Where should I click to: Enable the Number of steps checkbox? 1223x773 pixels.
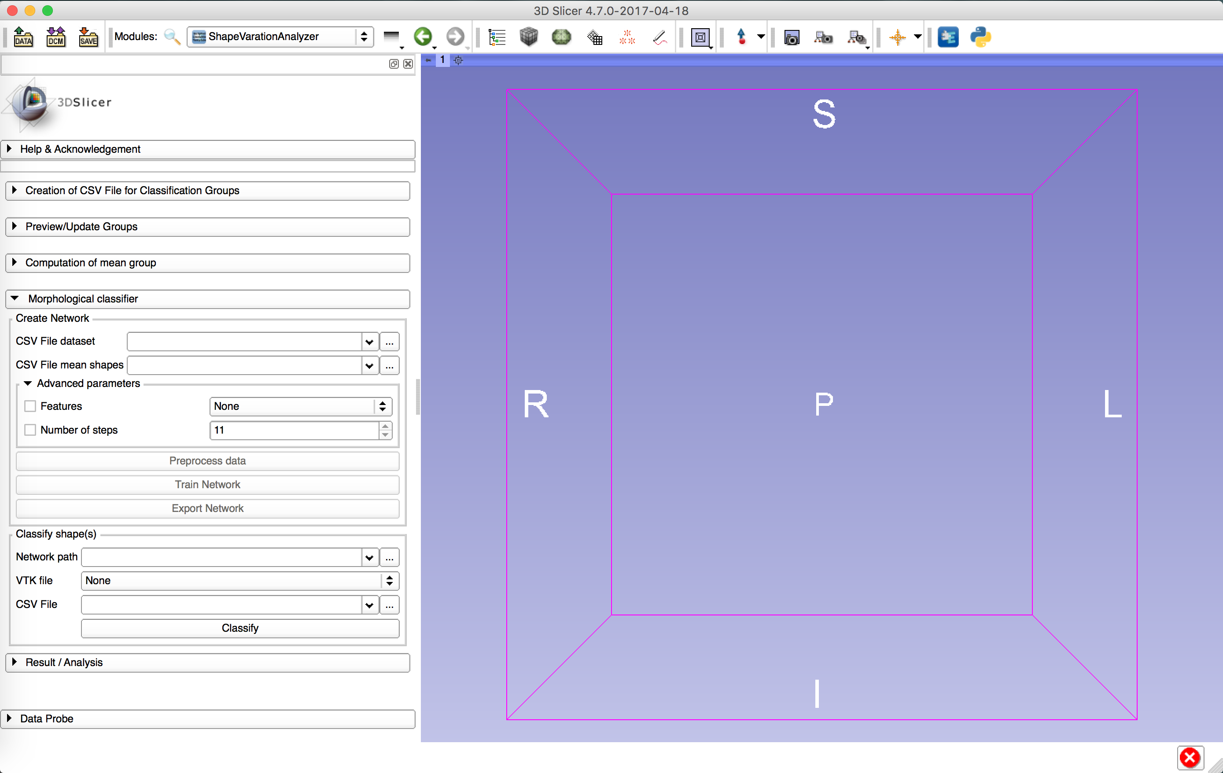[x=30, y=430]
